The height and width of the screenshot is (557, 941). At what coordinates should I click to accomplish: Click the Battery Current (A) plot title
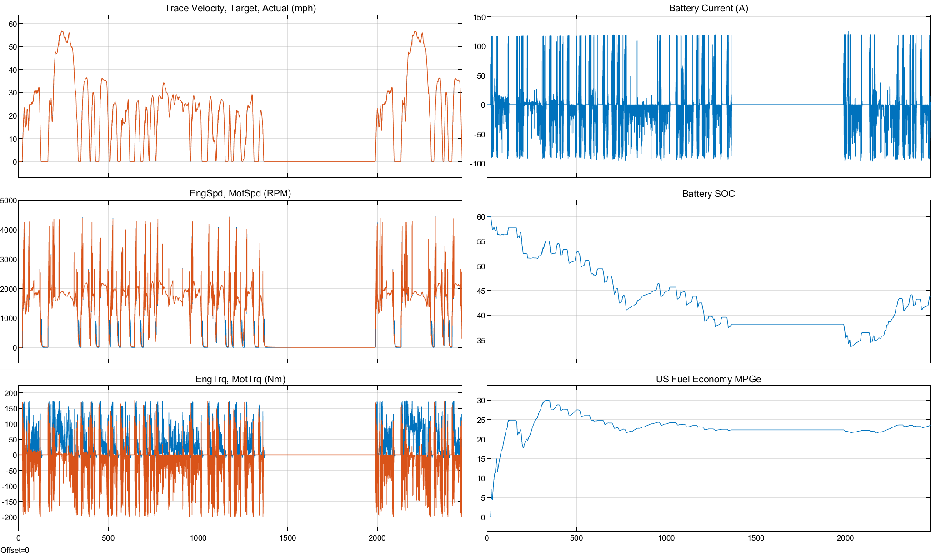coord(708,8)
